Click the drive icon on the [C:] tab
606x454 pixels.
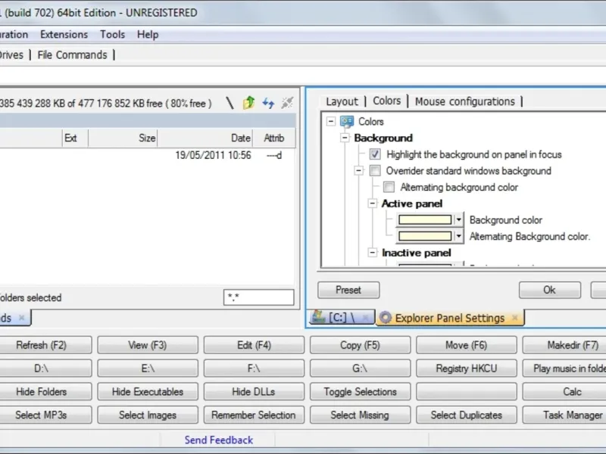coord(319,317)
